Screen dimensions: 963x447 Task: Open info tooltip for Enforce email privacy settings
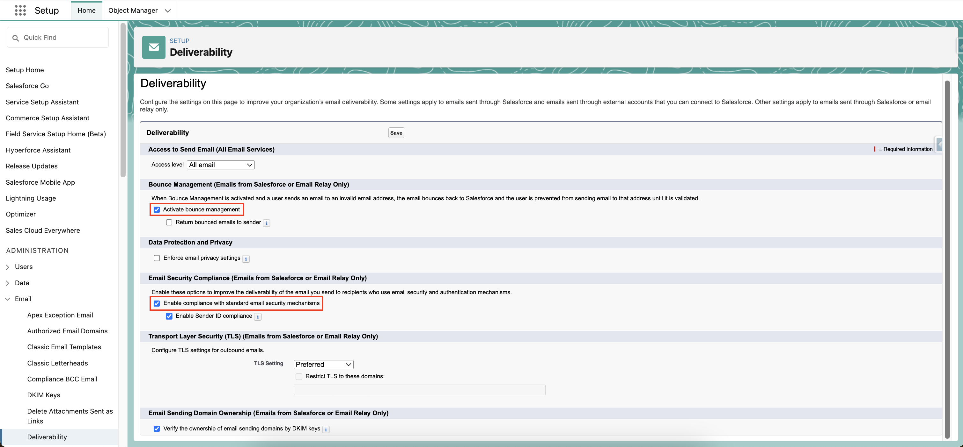tap(246, 259)
